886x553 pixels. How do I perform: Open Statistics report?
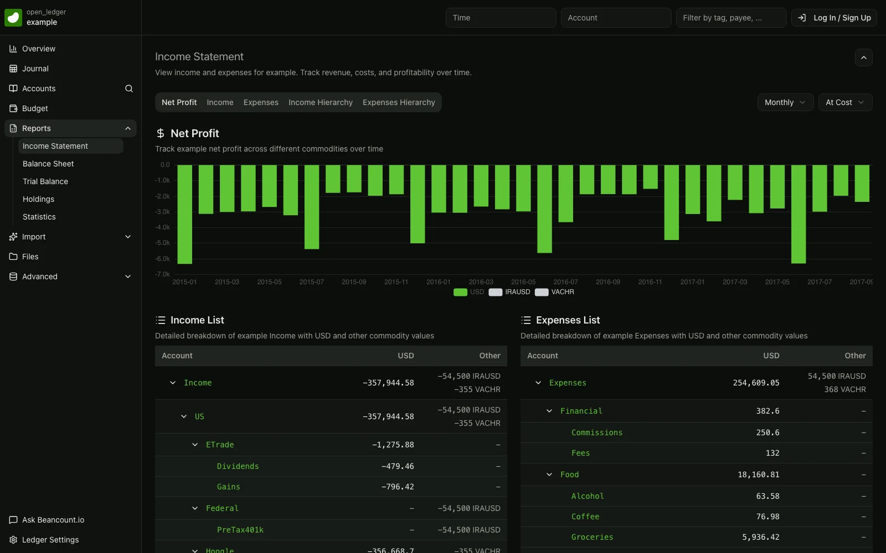click(71, 217)
